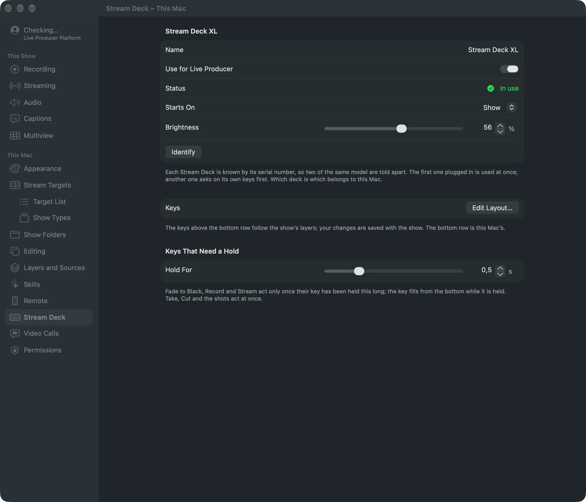
Task: Click the Audio speaker icon
Action: pos(15,102)
